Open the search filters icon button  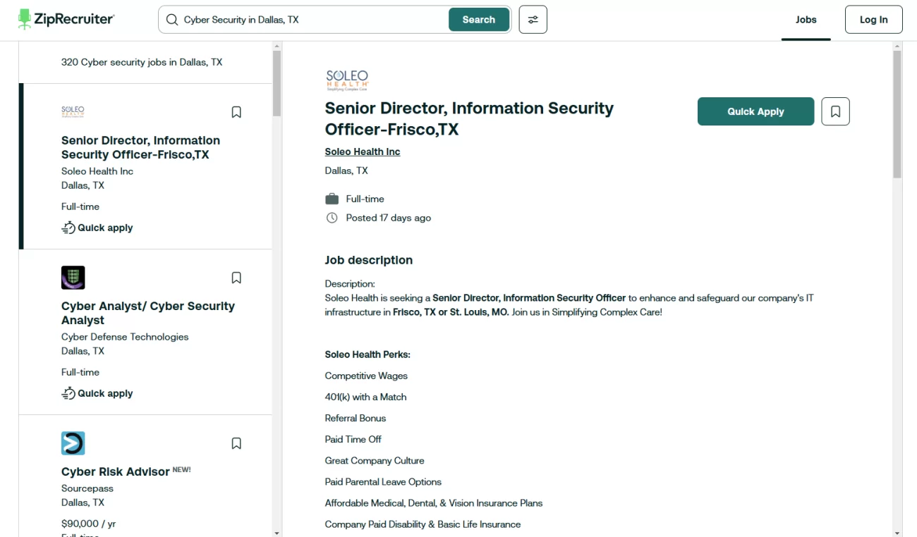click(x=533, y=20)
